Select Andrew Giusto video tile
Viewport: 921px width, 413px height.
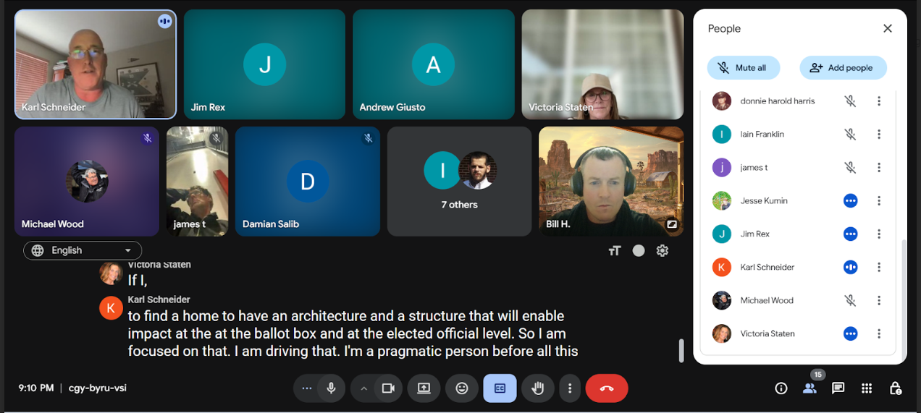[x=433, y=64]
